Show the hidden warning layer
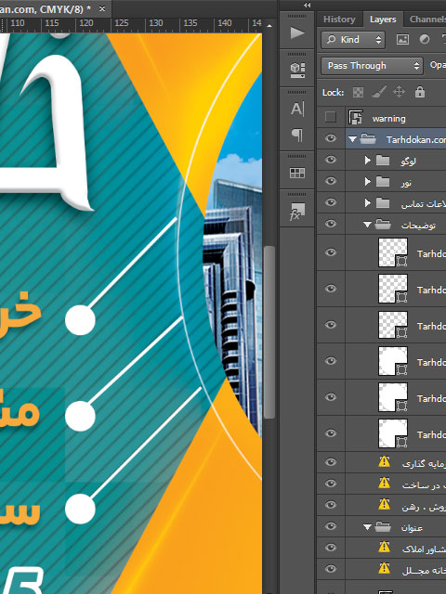 pos(331,118)
